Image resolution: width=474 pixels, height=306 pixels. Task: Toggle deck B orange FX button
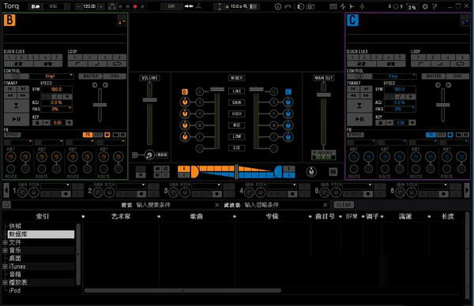tap(88, 135)
